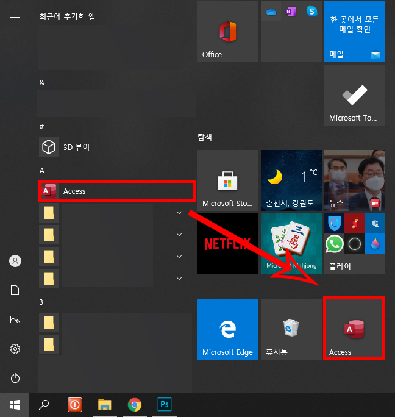Screen dimensions: 395x417
Task: Open the colorful droplet icon in 플레이 folder
Action: pyautogui.click(x=375, y=244)
